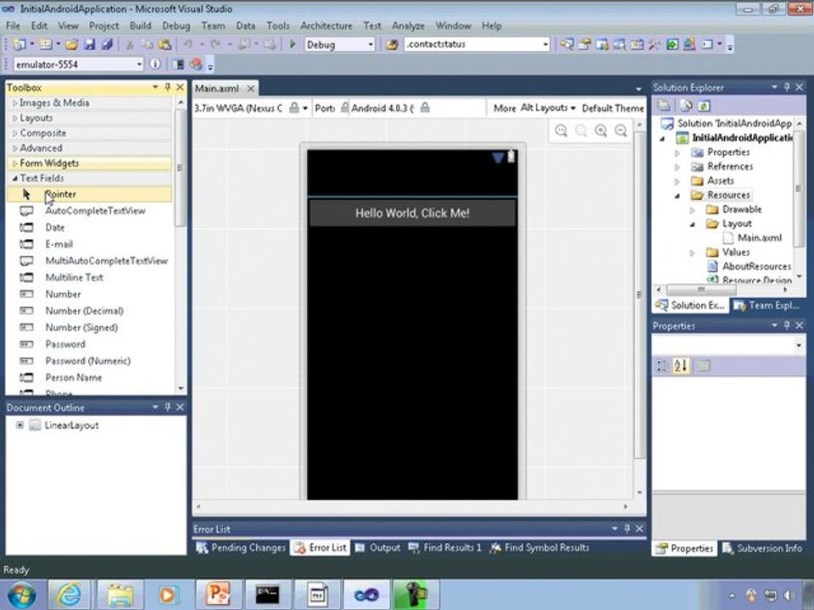814x610 pixels.
Task: Close the Main.axml document tab
Action: coord(251,89)
